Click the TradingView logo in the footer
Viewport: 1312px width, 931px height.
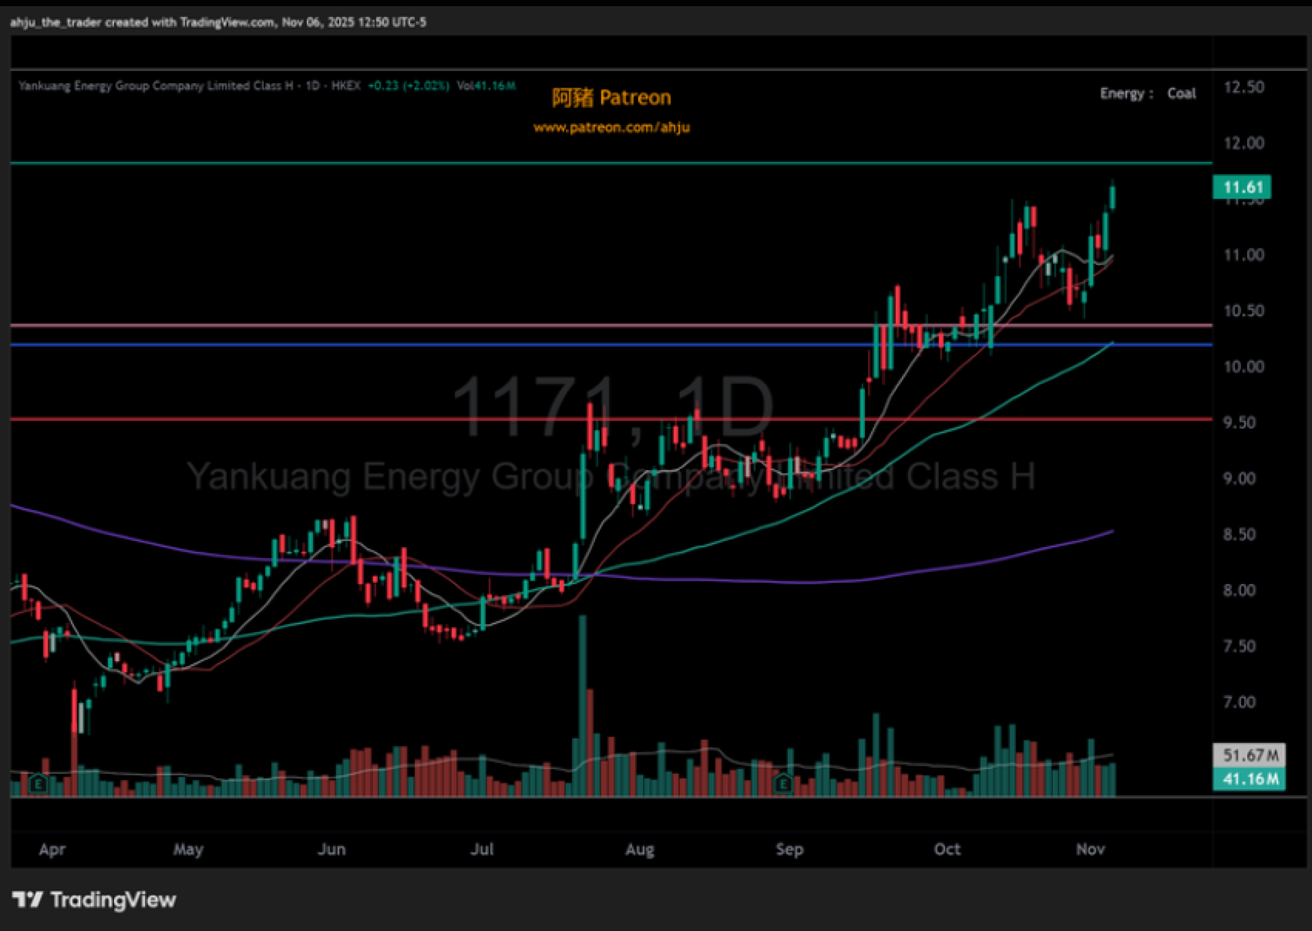94,900
